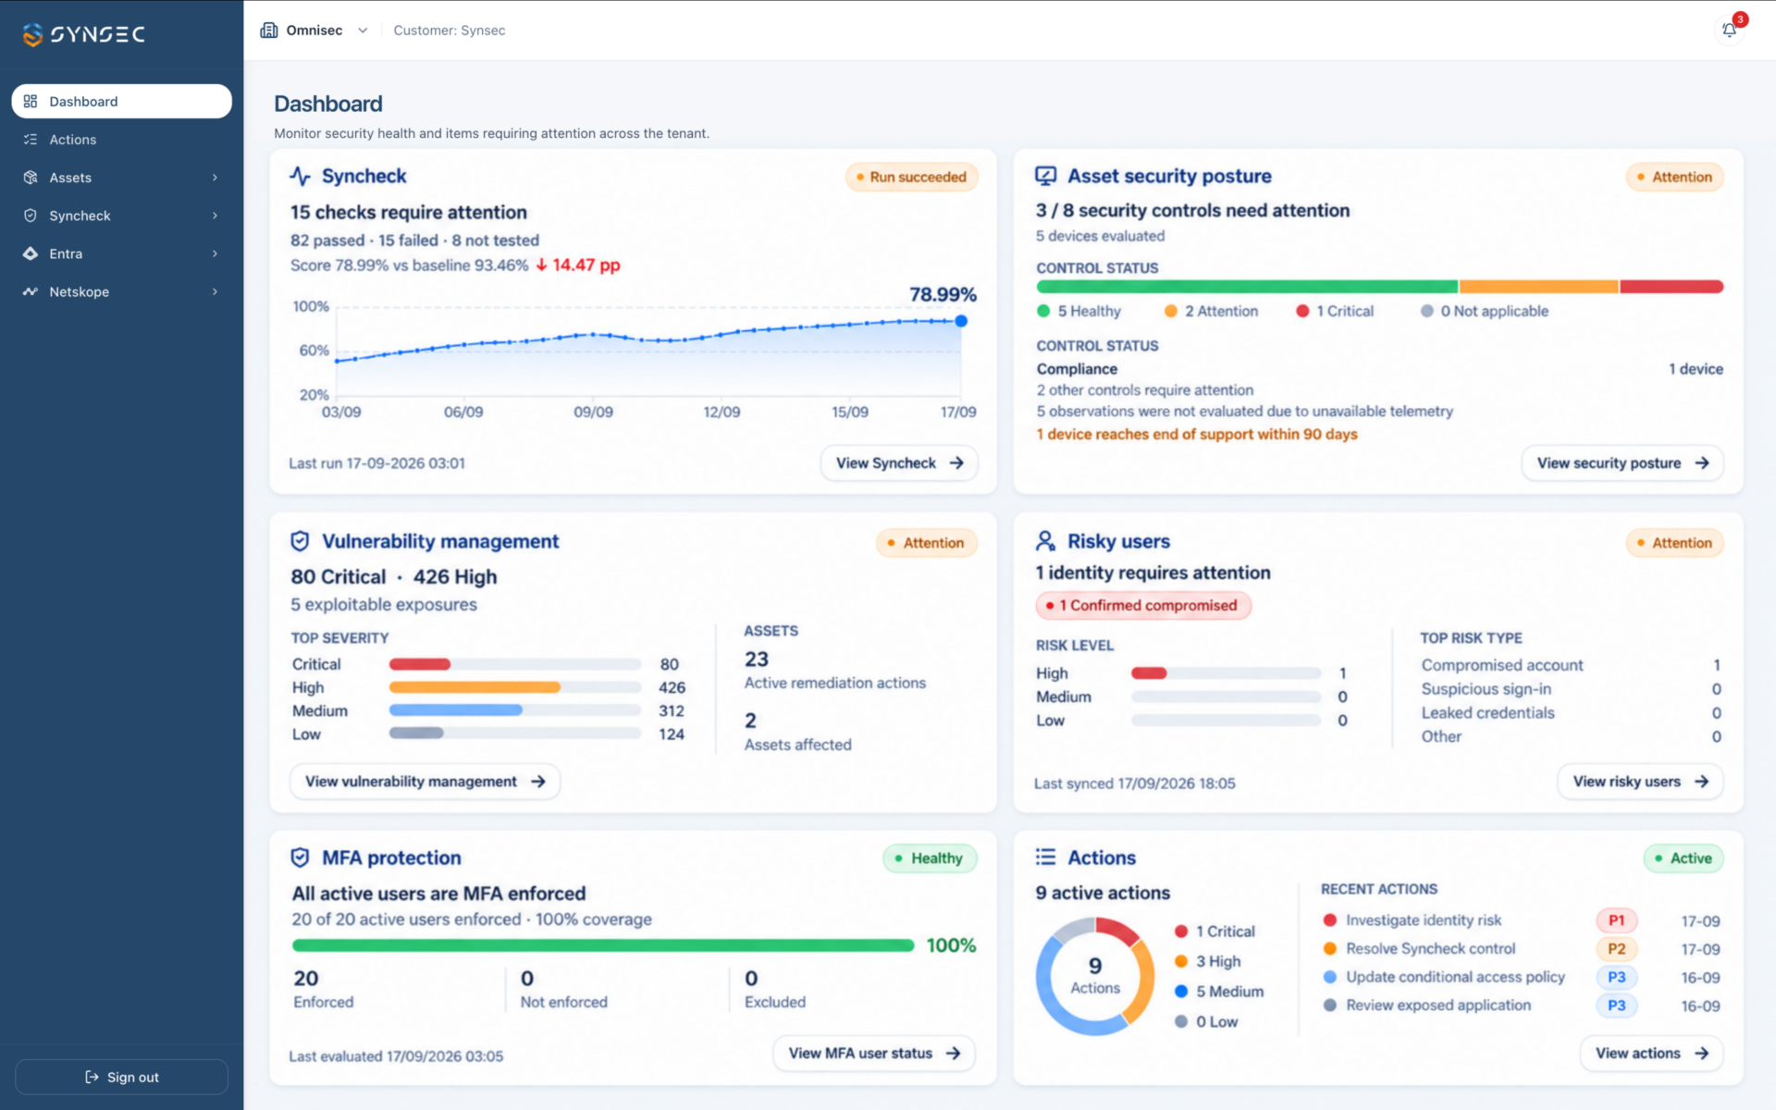1776x1110 pixels.
Task: Click the Assets cube icon in the sidebar
Action: point(31,178)
